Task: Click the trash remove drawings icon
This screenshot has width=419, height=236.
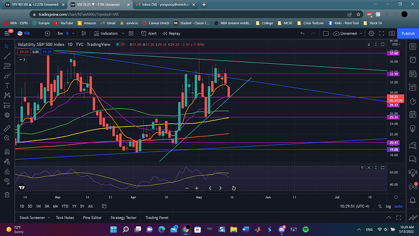Action: [7, 195]
